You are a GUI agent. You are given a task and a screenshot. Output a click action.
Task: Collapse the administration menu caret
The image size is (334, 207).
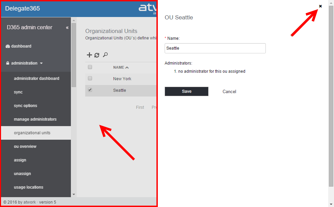point(41,63)
